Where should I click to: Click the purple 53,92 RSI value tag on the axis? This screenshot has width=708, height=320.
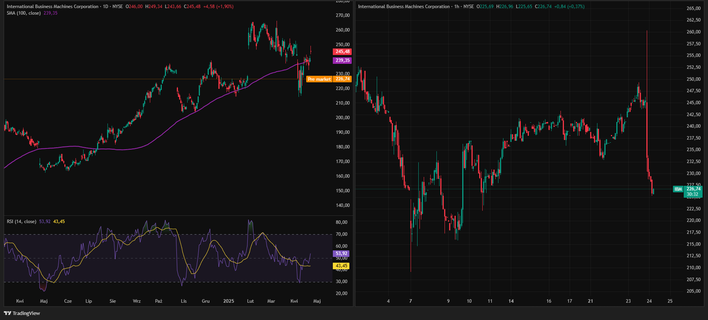pyautogui.click(x=341, y=253)
